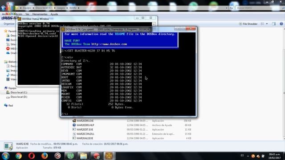Click the OneDrive cloud icon in favorites
The height and width of the screenshot is (160, 285).
tap(8, 53)
